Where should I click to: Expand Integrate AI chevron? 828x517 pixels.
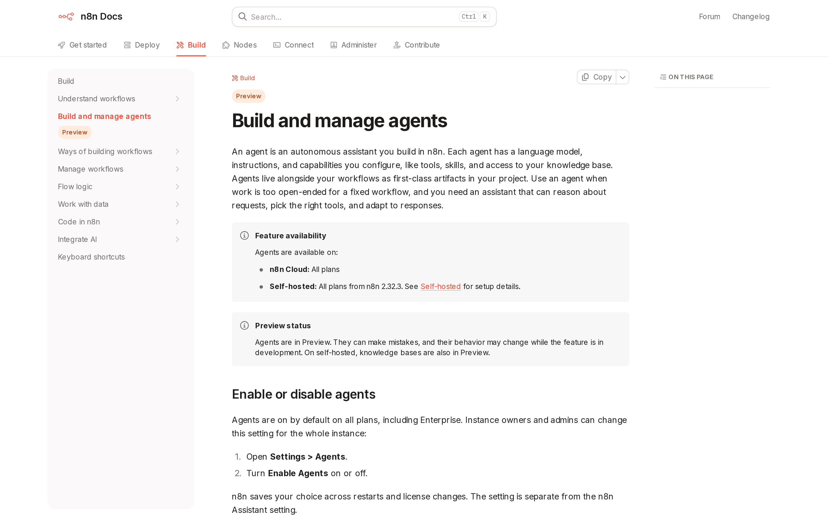(177, 239)
